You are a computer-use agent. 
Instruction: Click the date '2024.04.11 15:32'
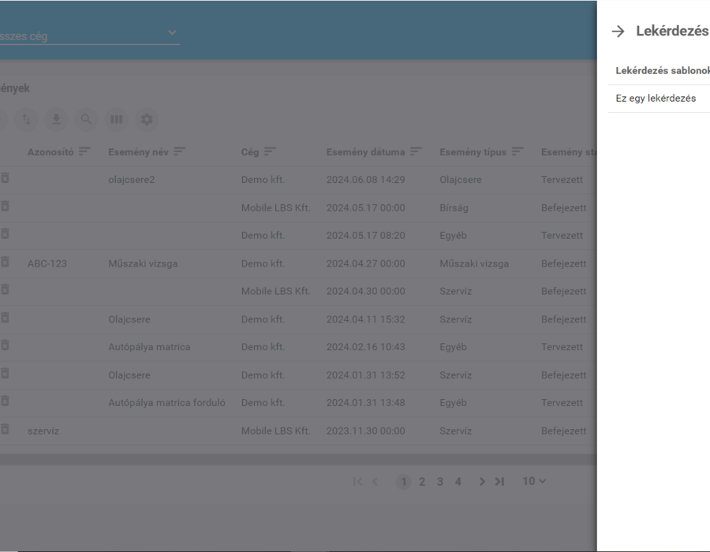[x=366, y=319]
